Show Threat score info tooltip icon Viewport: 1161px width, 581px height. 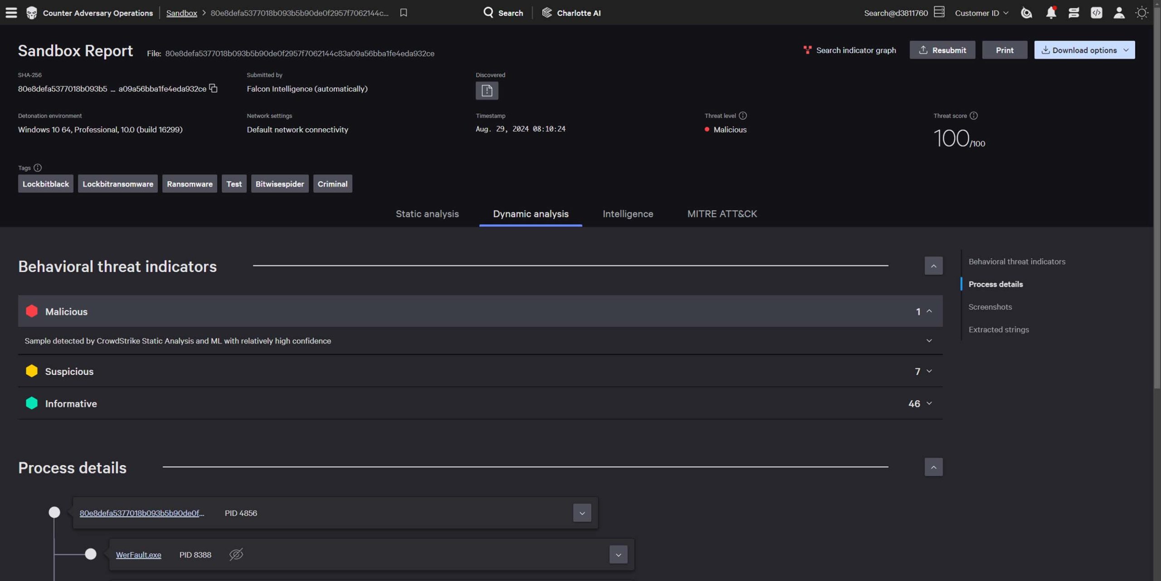[x=973, y=116]
